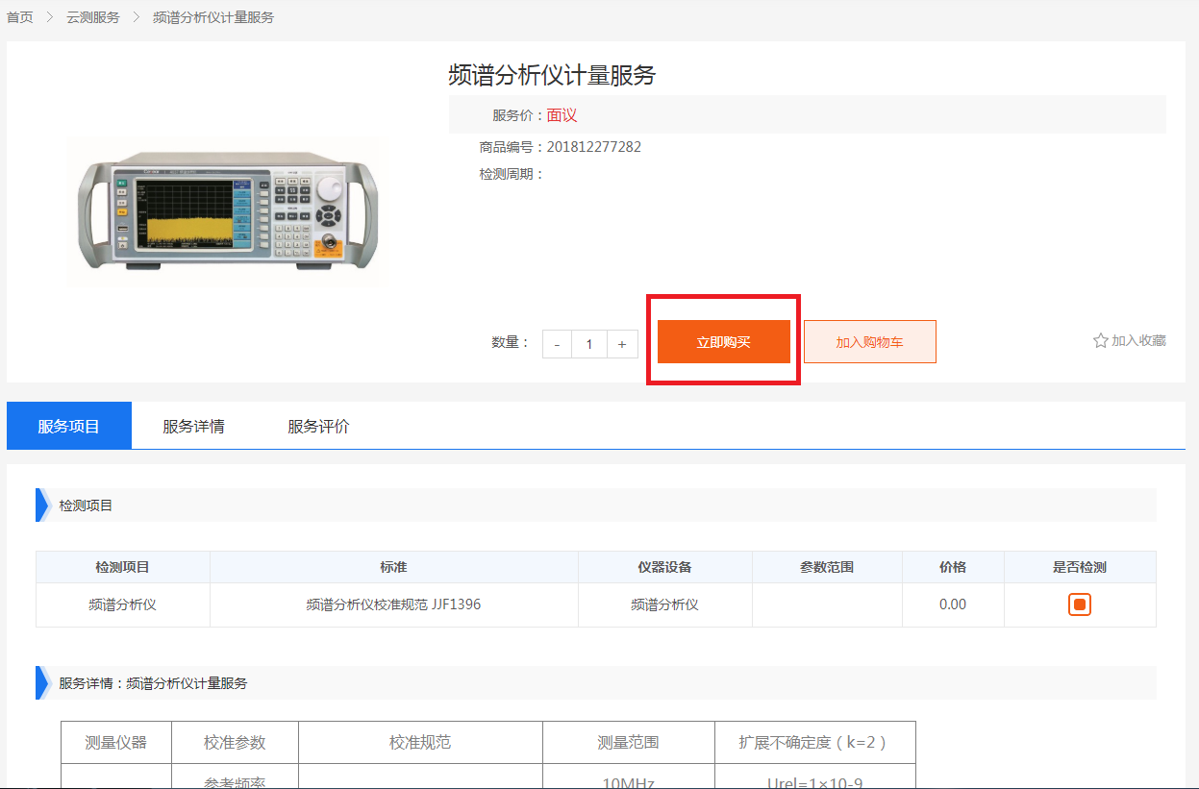The height and width of the screenshot is (789, 1199).
Task: Click the 0.00 price cell in table
Action: 952,604
